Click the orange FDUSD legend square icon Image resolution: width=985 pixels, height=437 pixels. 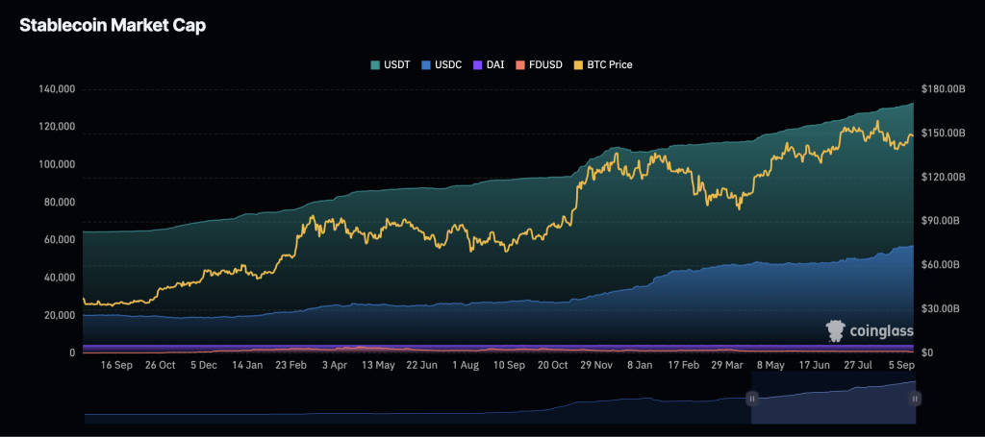[520, 64]
